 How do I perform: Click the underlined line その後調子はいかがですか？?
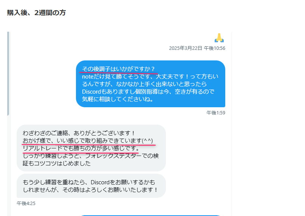pos(118,69)
